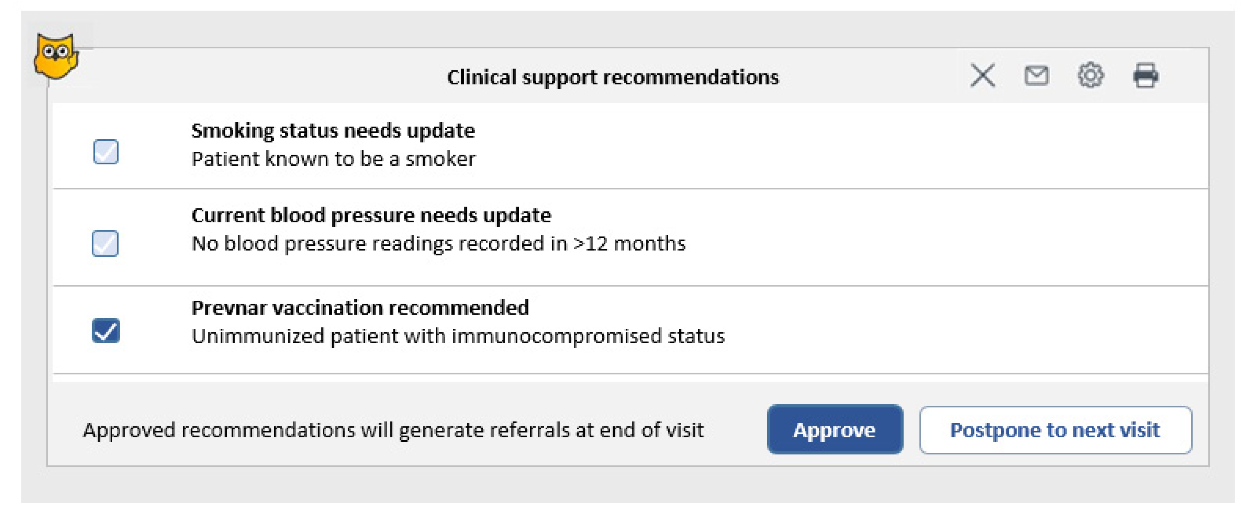Viewport: 1254px width, 513px height.
Task: Click the owl mascot icon
Action: pyautogui.click(x=56, y=56)
